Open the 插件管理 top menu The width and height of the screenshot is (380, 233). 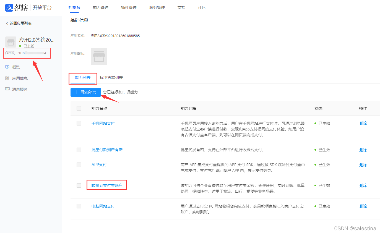pos(129,7)
